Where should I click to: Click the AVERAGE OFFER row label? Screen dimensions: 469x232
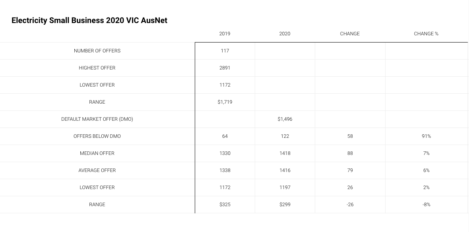tap(97, 170)
